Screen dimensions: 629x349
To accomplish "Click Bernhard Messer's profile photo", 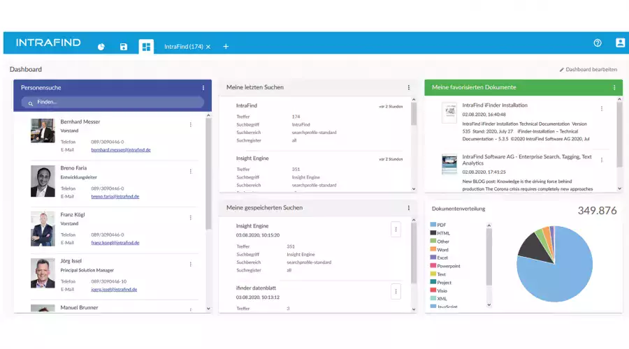I will 43,131.
